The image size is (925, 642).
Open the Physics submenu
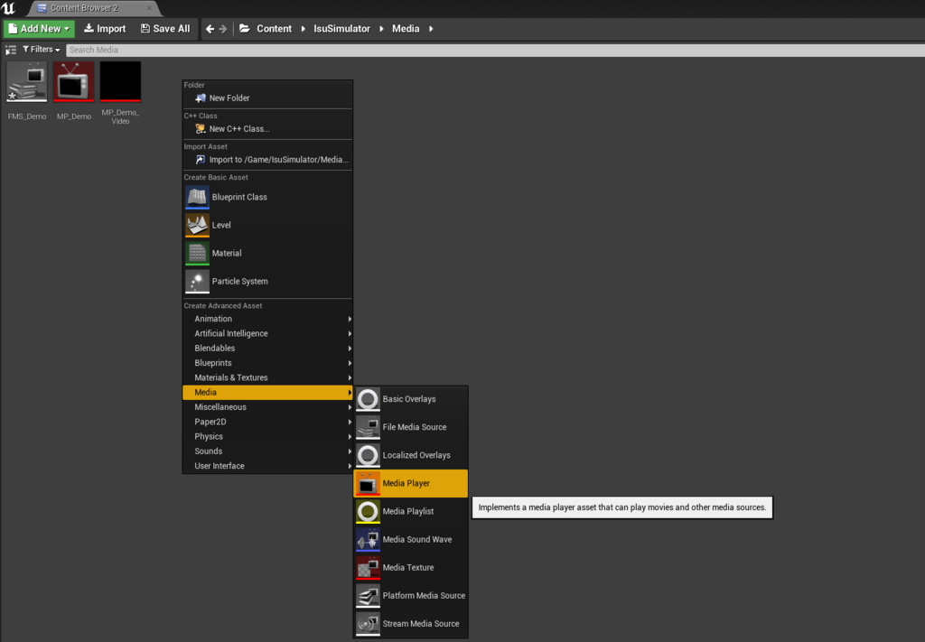pos(267,437)
